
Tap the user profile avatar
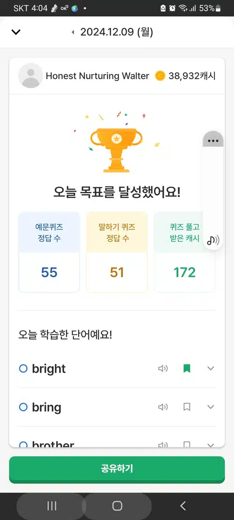tap(30, 76)
